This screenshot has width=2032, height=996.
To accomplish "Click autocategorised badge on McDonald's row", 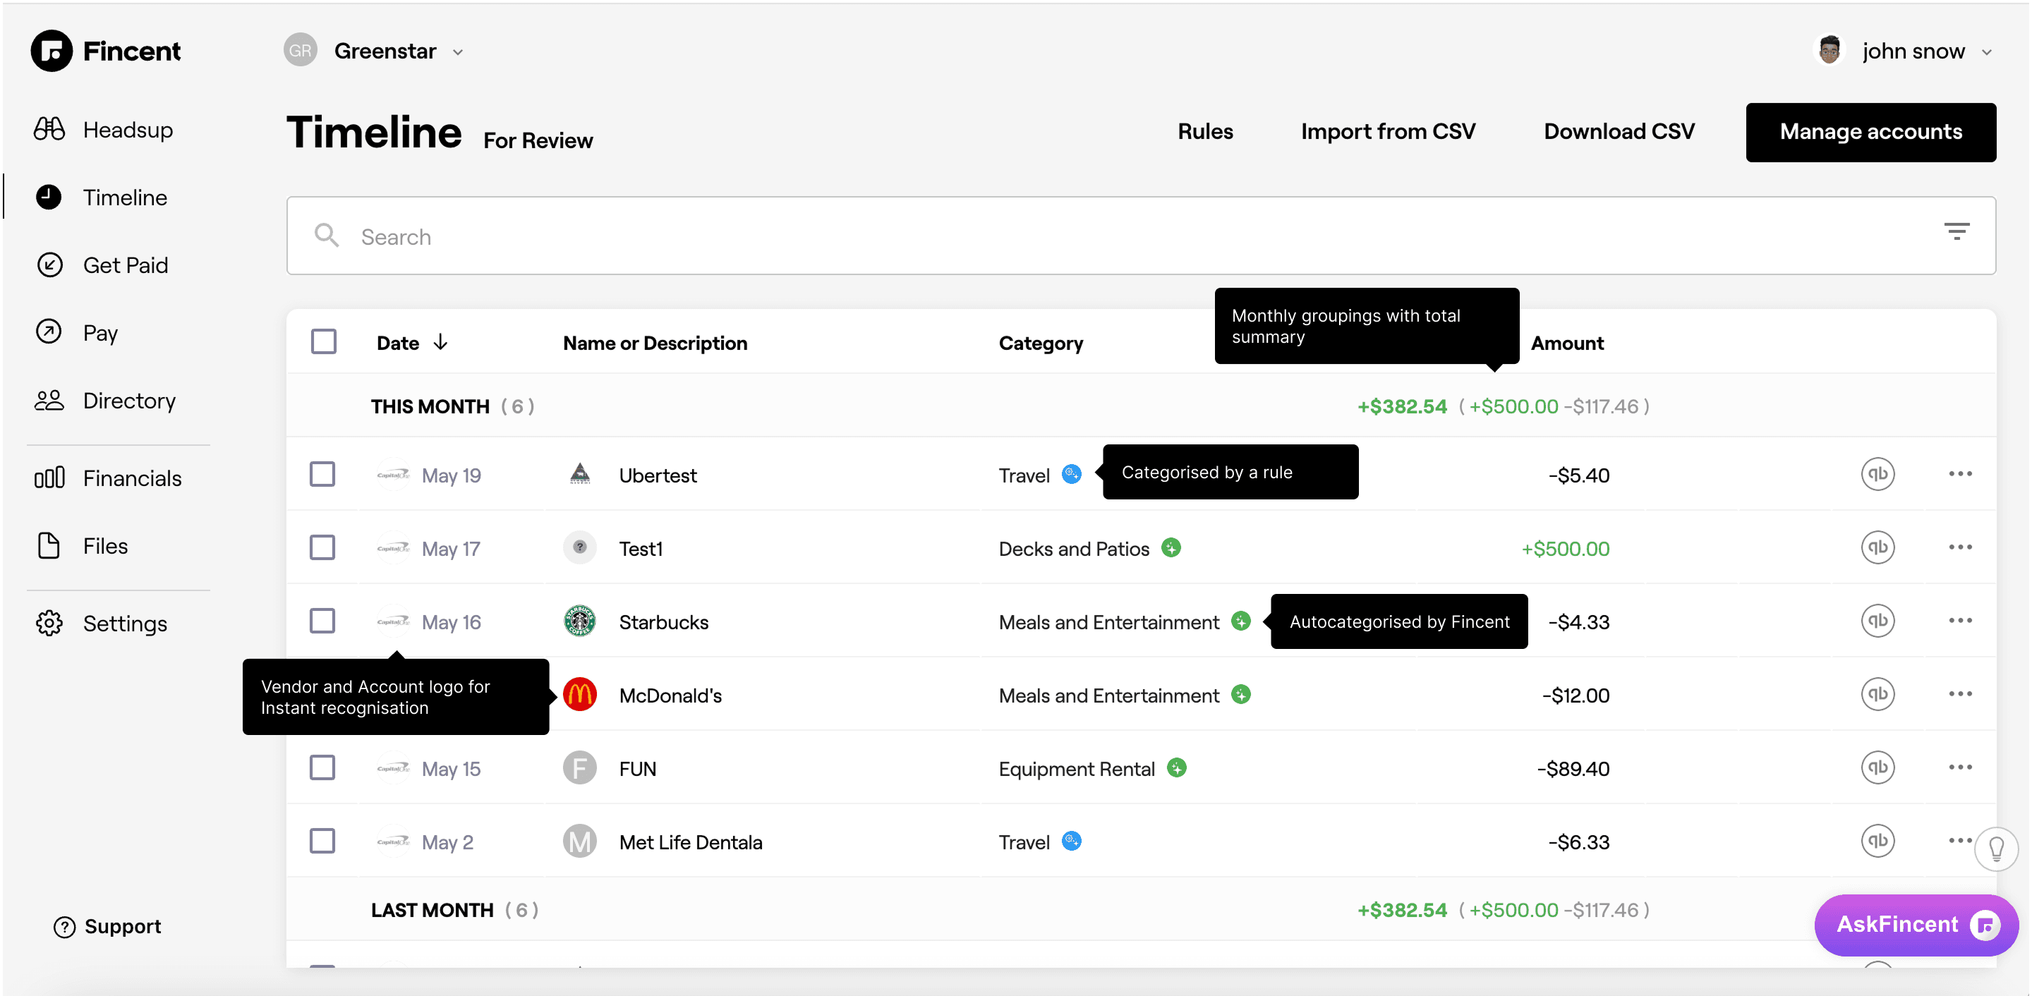I will click(x=1241, y=694).
